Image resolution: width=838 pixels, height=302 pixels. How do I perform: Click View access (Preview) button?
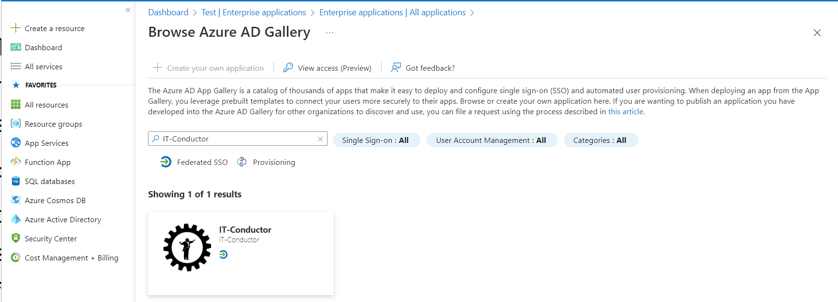[328, 68]
